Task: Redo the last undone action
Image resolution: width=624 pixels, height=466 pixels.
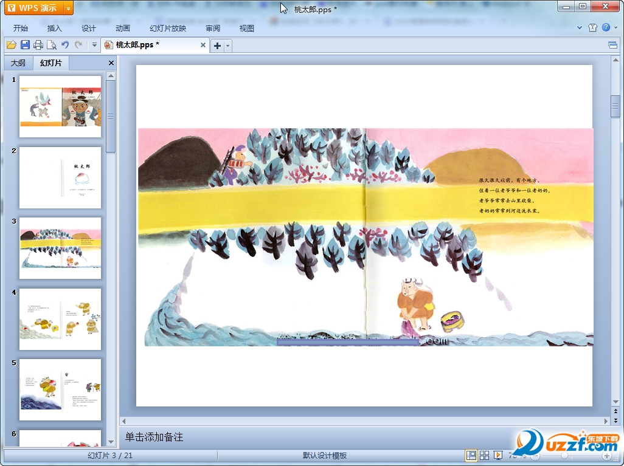Action: point(78,45)
